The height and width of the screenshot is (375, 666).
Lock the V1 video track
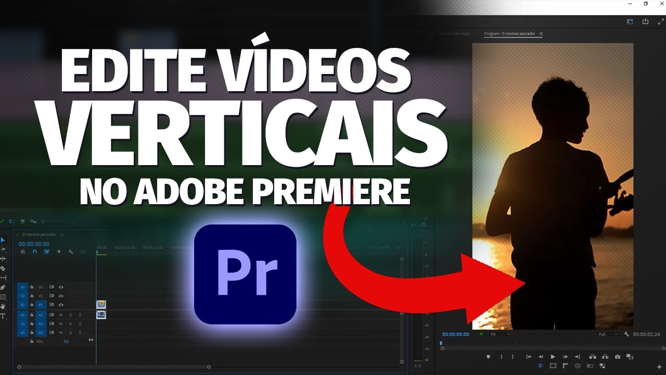(x=32, y=305)
